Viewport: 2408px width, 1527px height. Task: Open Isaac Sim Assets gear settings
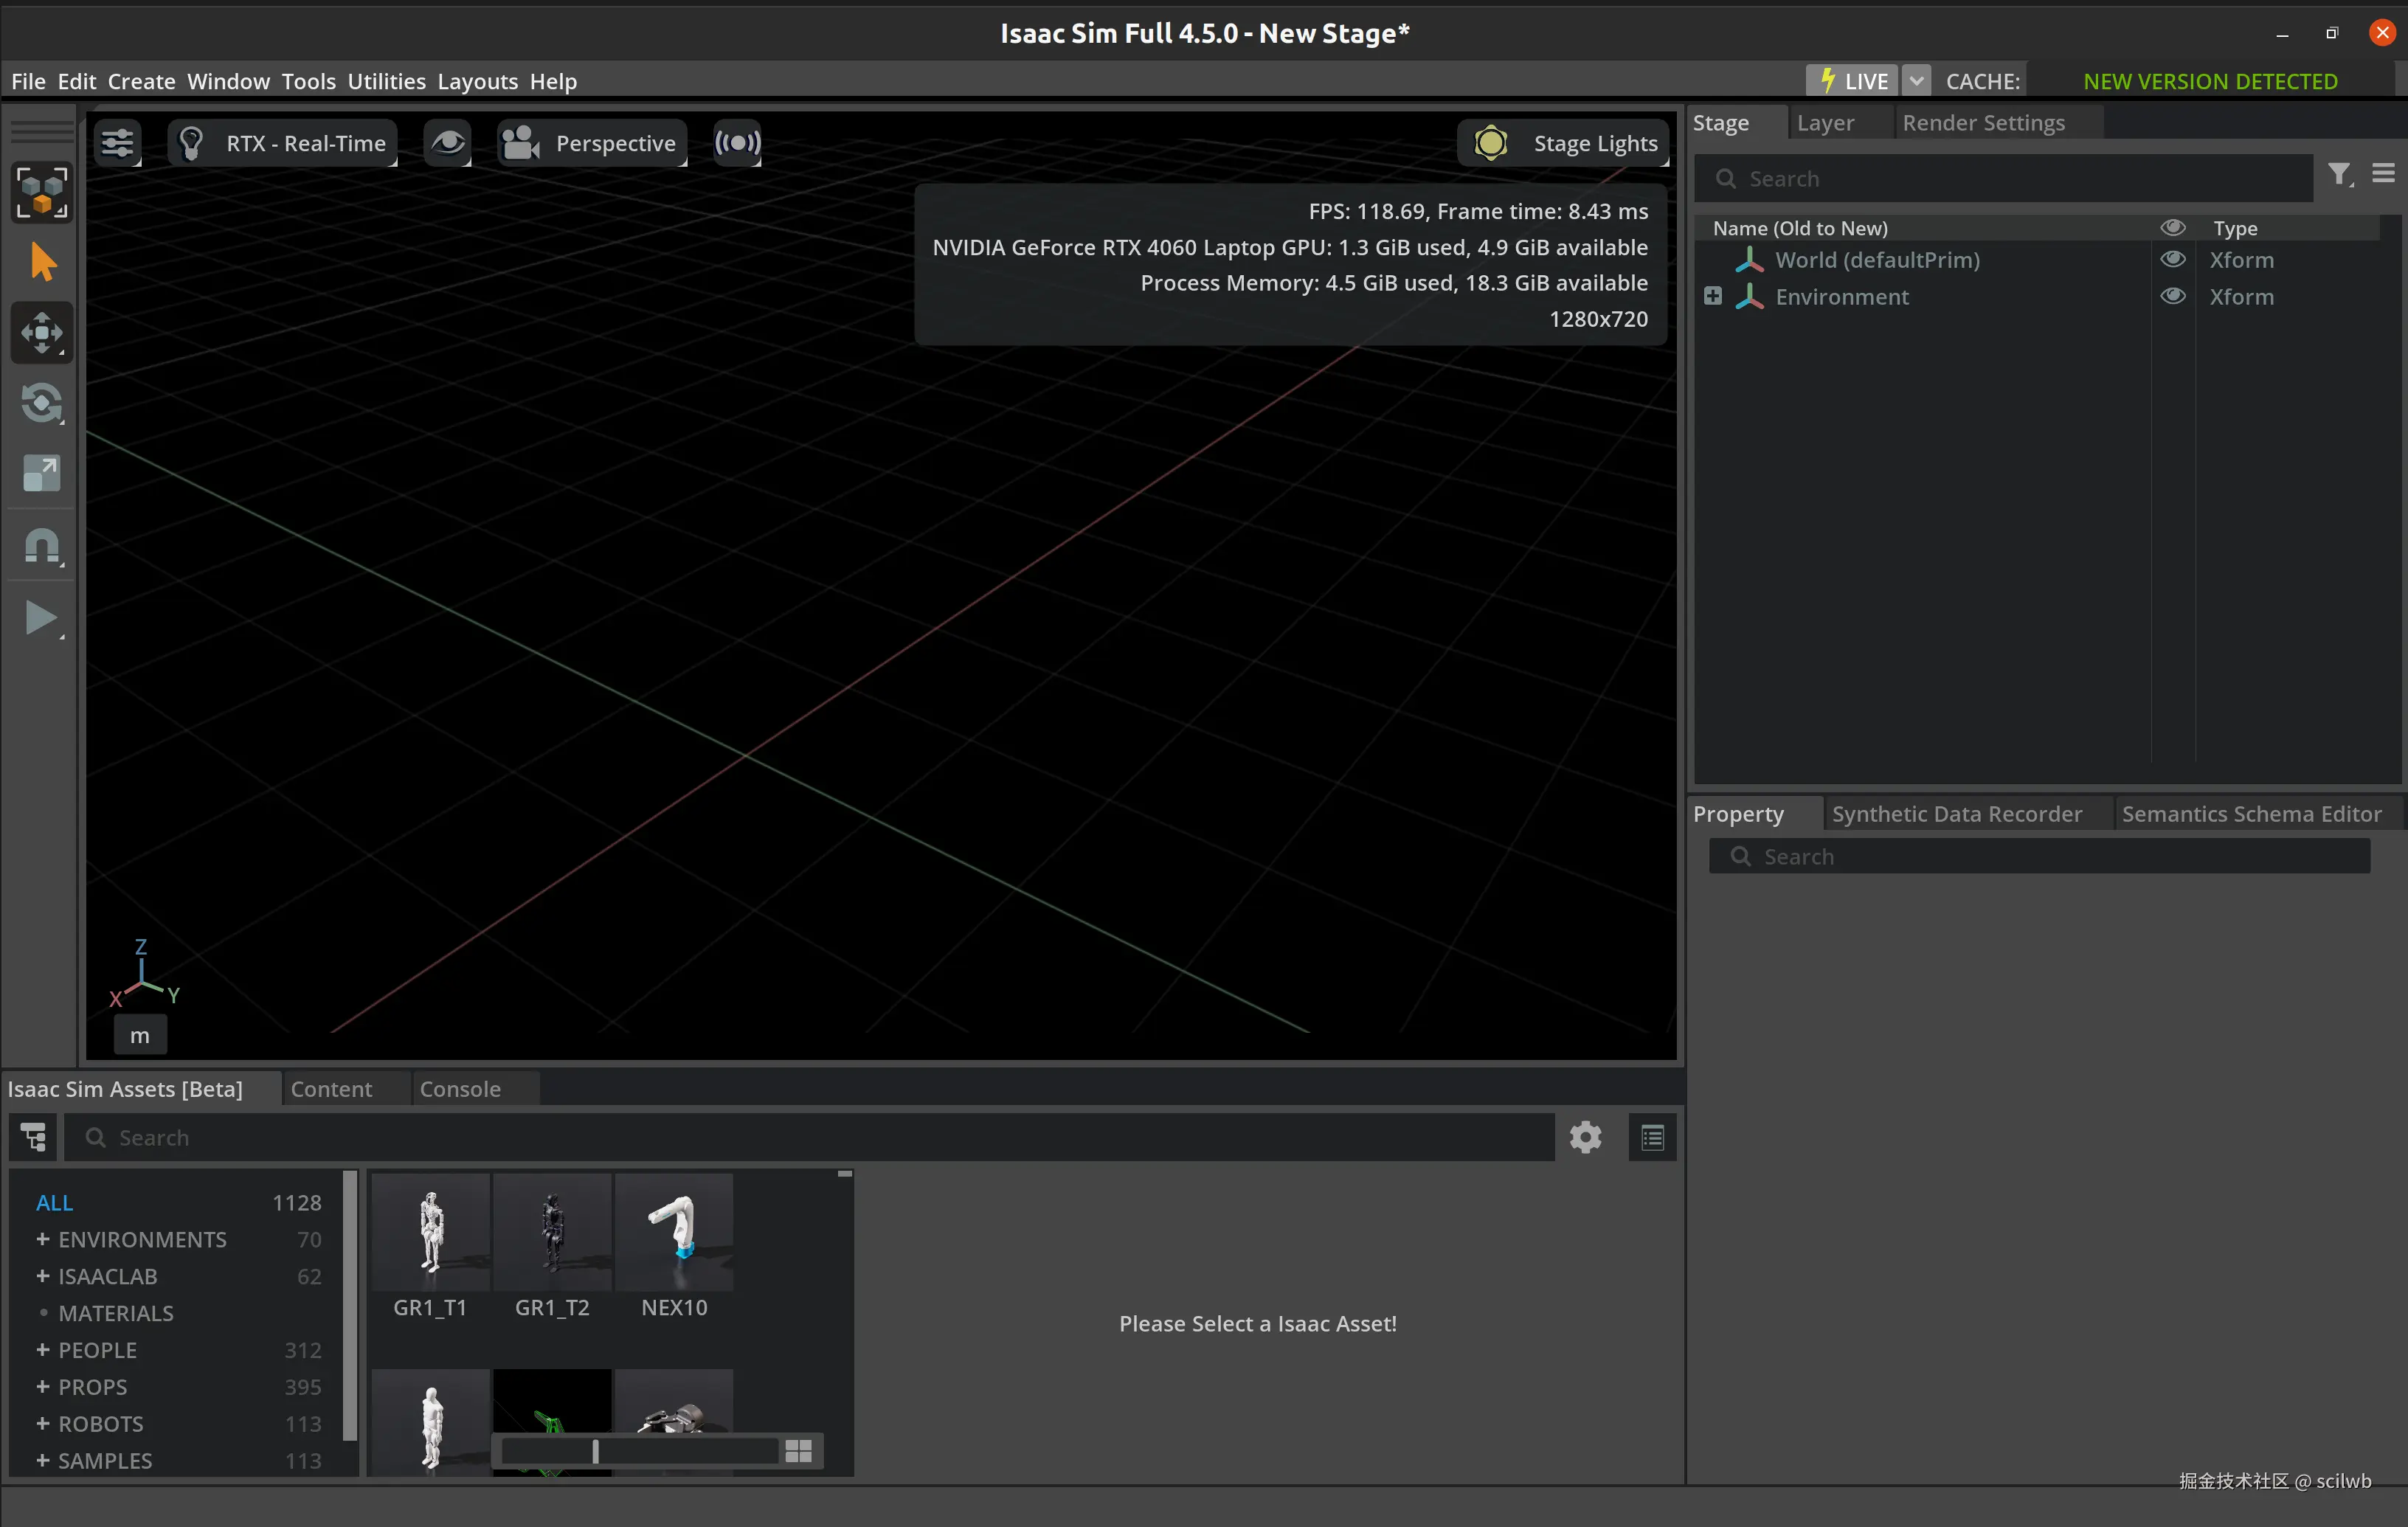click(1585, 1137)
